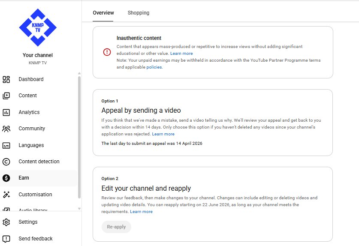Click 'Appeal by sending a video' heading
The image size is (359, 246).
(x=141, y=110)
